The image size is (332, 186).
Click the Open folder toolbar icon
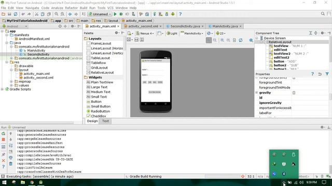pos(3,14)
